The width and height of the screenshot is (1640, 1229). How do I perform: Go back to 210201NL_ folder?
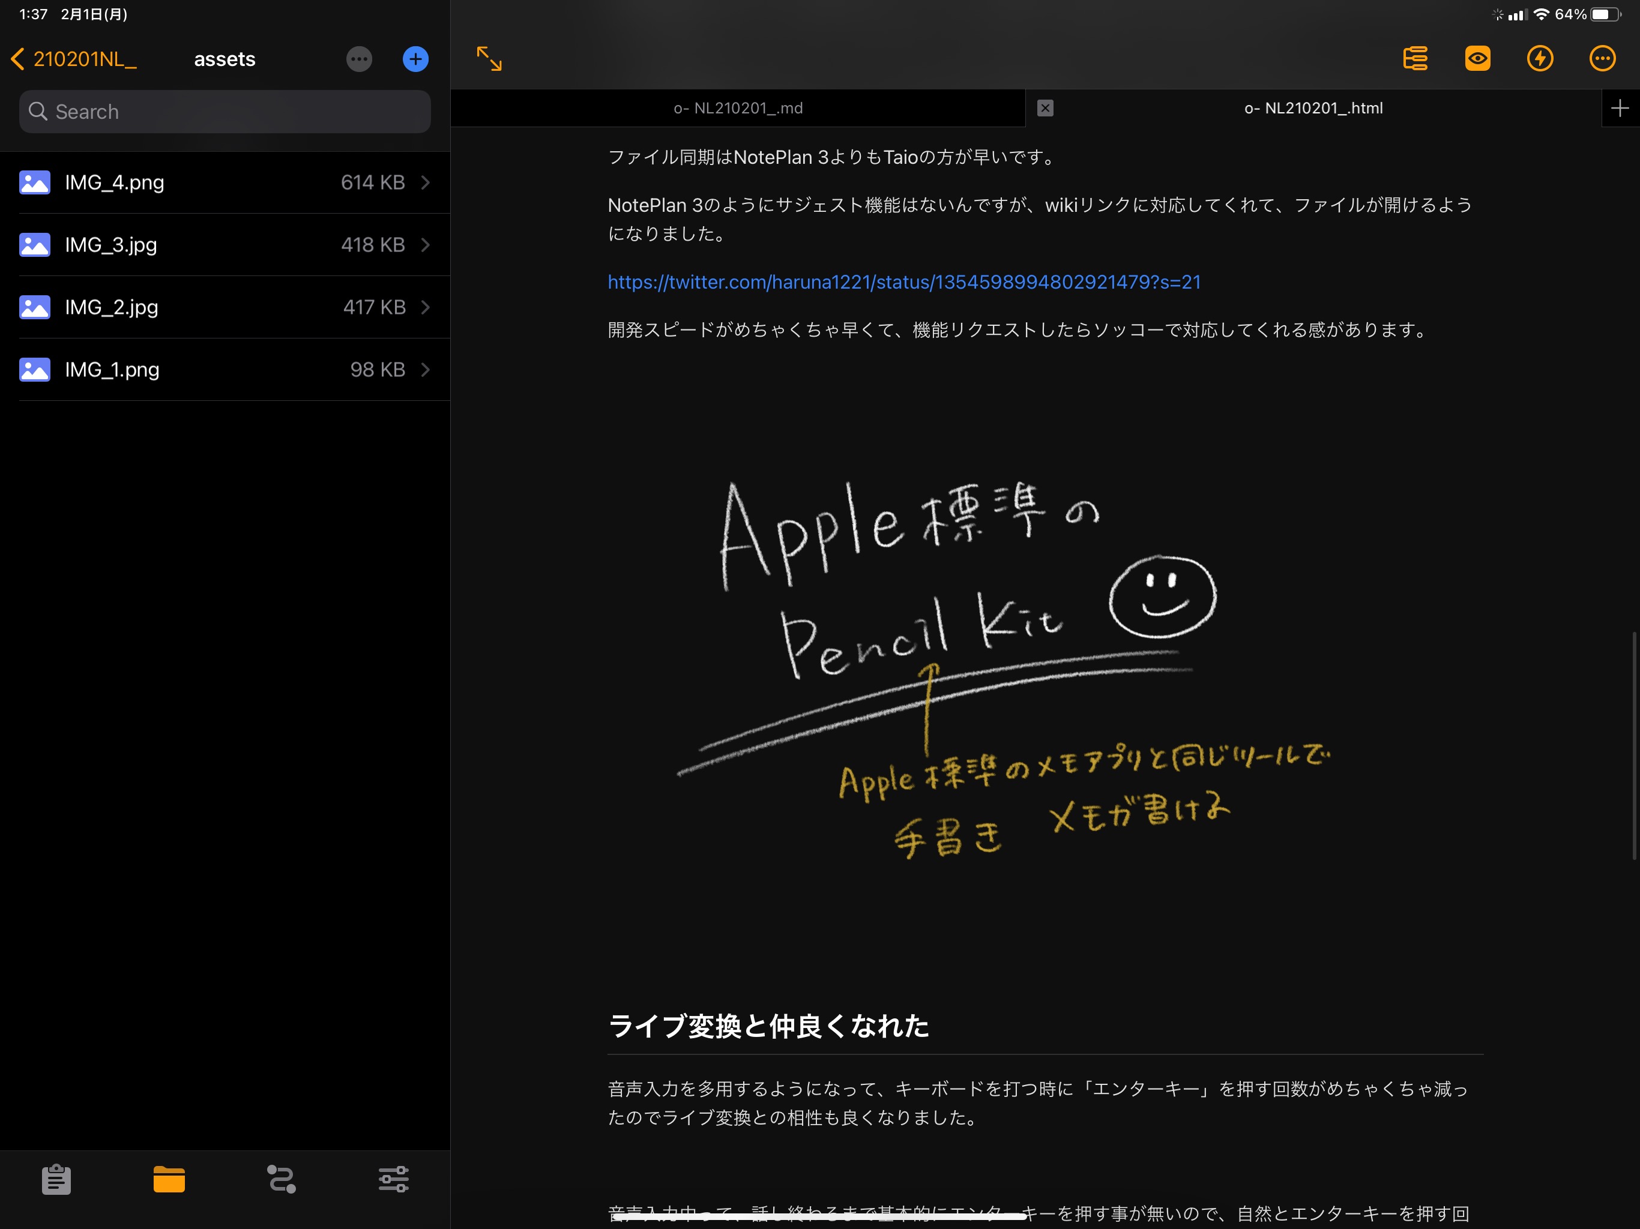[x=74, y=59]
